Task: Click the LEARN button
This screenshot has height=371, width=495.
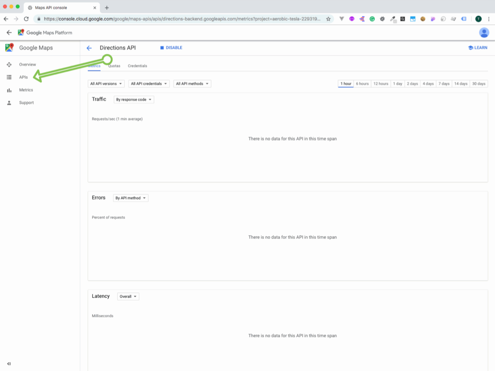Action: point(477,48)
